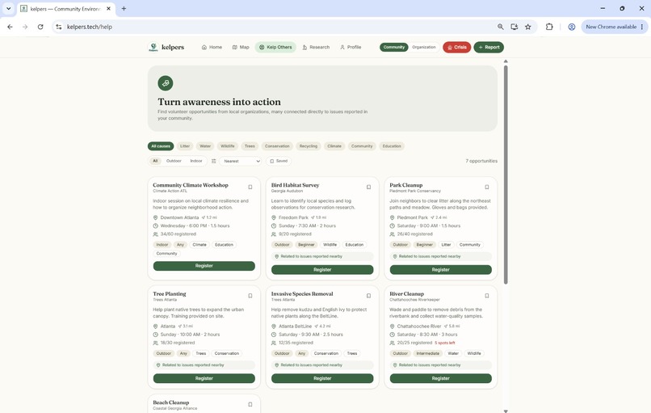
Task: Filter by Water cause
Action: (205, 146)
